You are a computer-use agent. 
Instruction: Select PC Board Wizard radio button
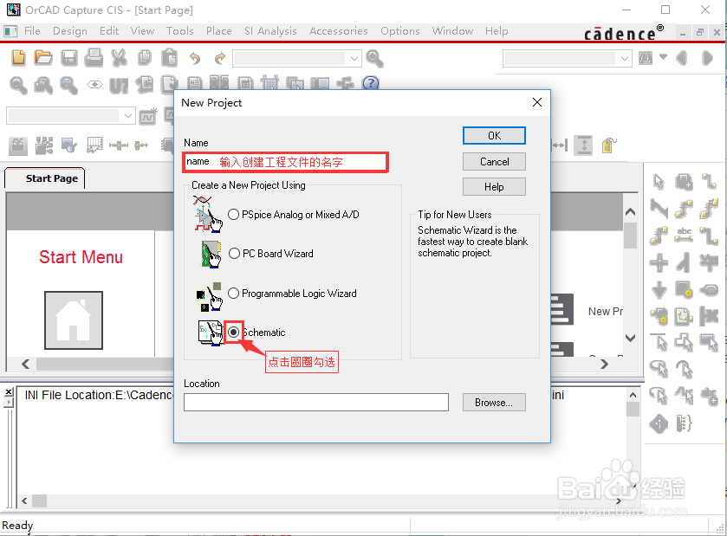coord(235,254)
